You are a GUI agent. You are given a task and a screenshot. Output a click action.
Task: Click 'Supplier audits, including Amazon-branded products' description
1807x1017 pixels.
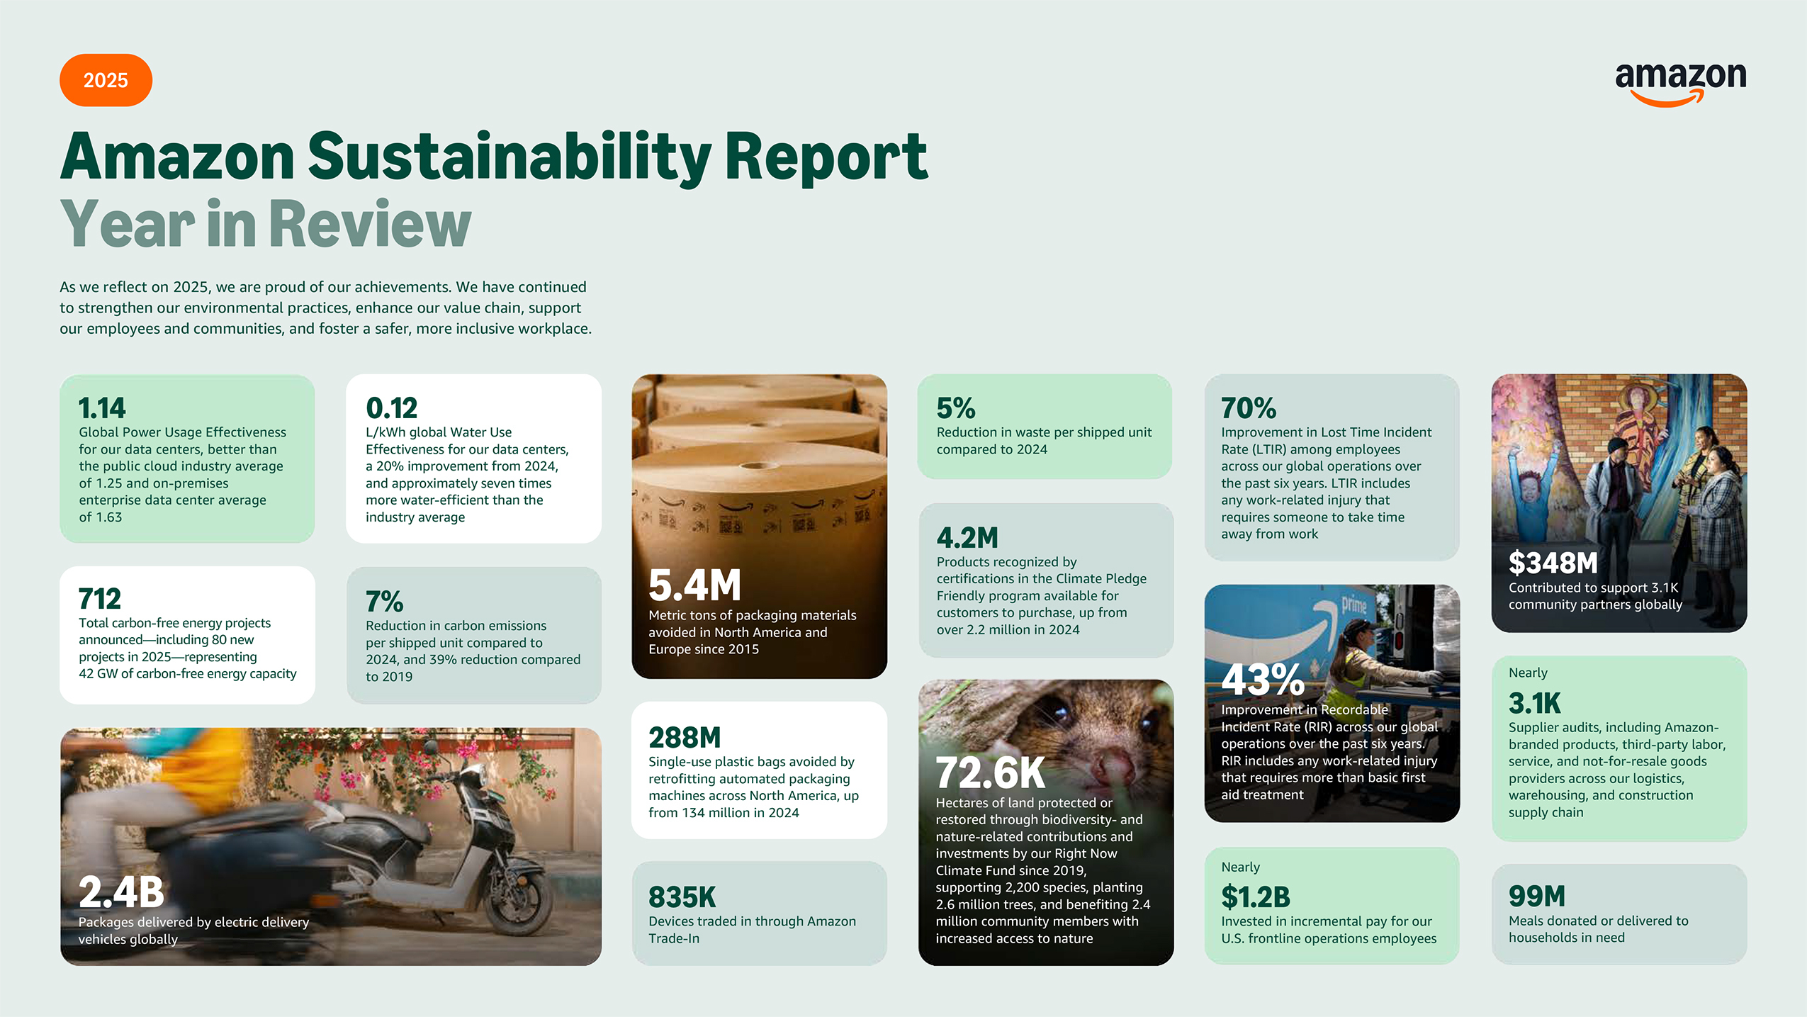tap(1617, 770)
